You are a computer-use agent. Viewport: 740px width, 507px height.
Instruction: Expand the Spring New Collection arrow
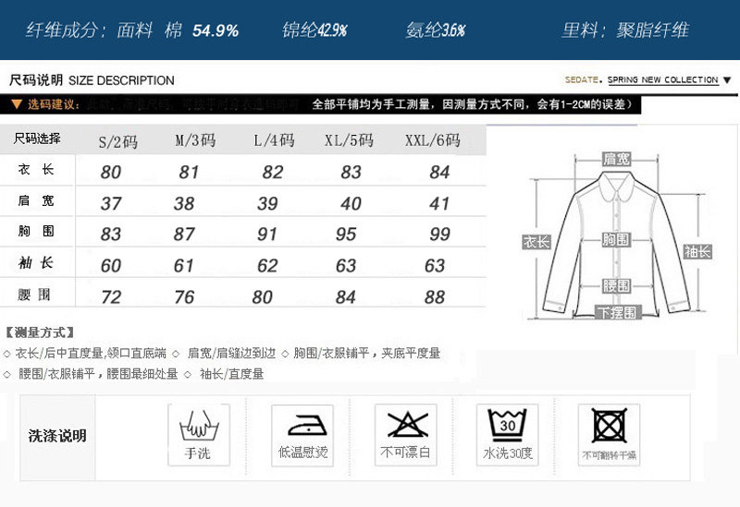[x=727, y=80]
